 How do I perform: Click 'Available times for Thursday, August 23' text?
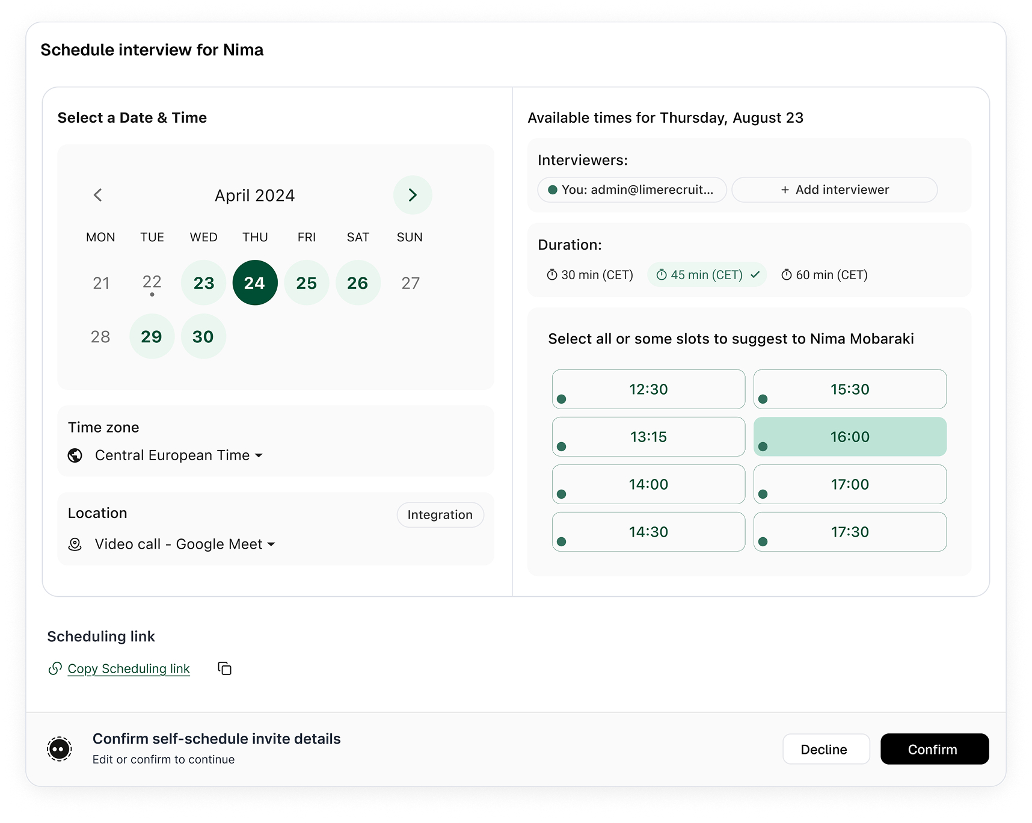[666, 118]
